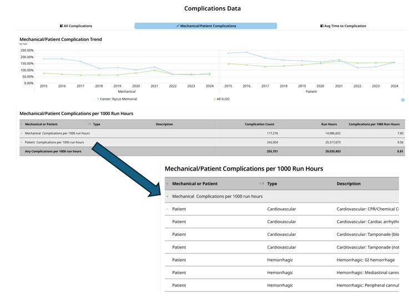Screen dimensions: 409x300
Task: Click the All ELSO 2015 point on Mechanical chart
Action: (43, 74)
